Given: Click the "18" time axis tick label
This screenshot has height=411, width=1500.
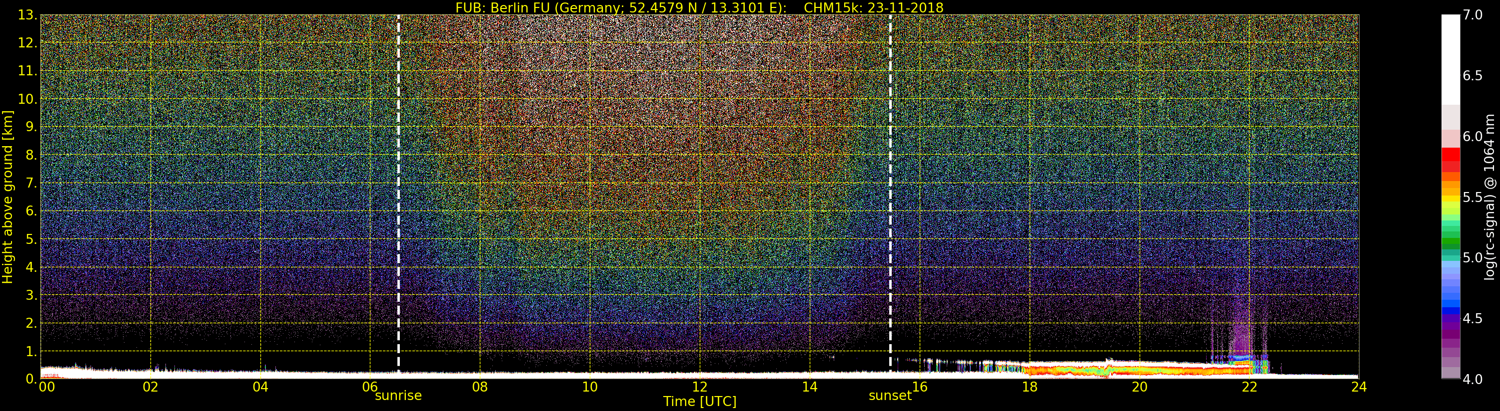Looking at the screenshot, I should (x=1030, y=387).
